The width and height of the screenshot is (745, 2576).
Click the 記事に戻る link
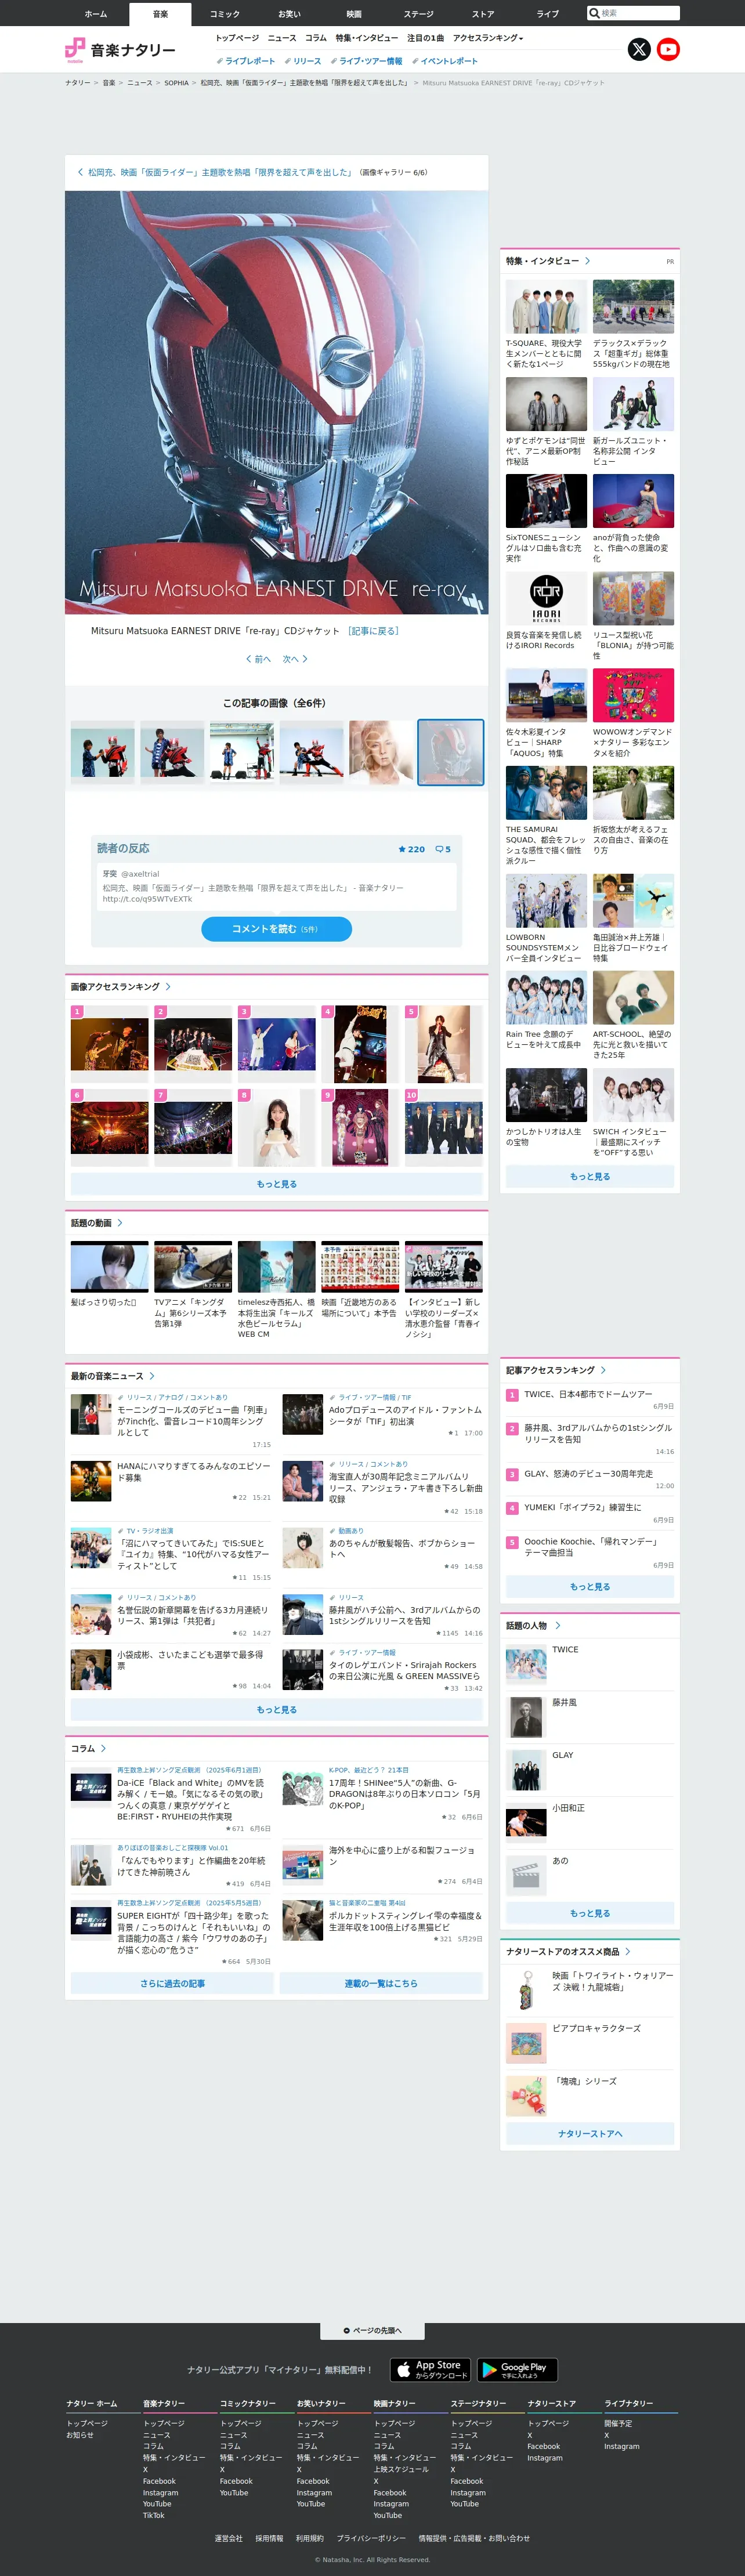pyautogui.click(x=374, y=631)
